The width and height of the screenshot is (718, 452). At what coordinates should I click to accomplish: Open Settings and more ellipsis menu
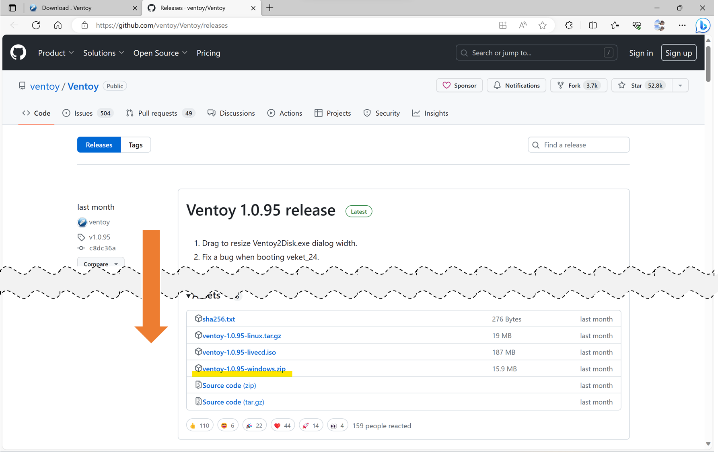682,25
